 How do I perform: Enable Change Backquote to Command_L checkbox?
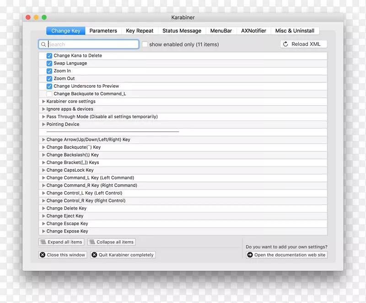point(49,94)
